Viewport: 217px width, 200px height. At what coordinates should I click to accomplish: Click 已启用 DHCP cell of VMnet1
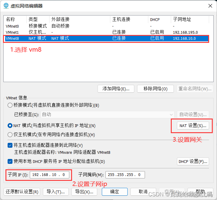[x=157, y=32]
